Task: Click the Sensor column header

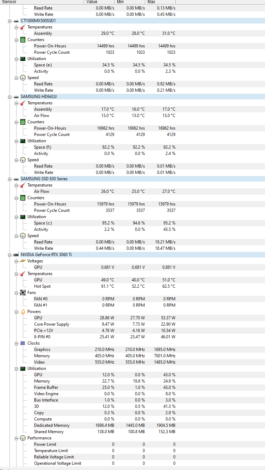Action: pyautogui.click(x=42, y=2)
